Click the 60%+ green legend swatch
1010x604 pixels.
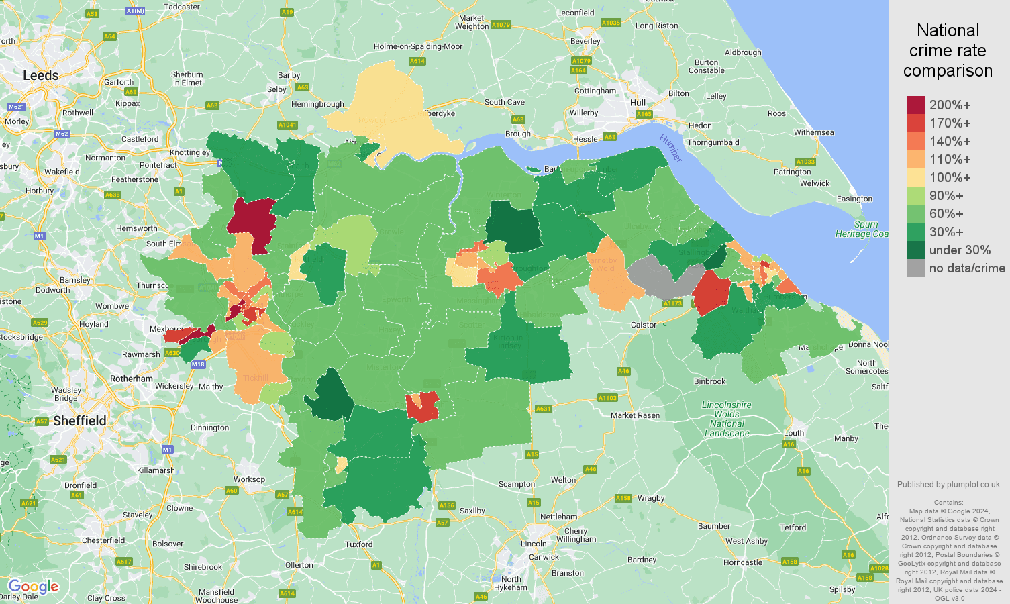[915, 214]
